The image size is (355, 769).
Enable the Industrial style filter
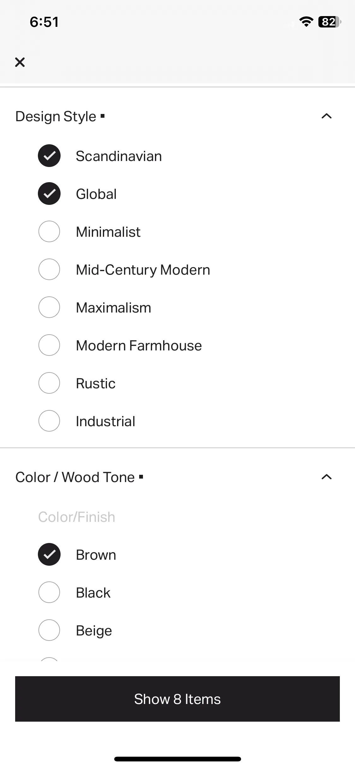coord(49,421)
